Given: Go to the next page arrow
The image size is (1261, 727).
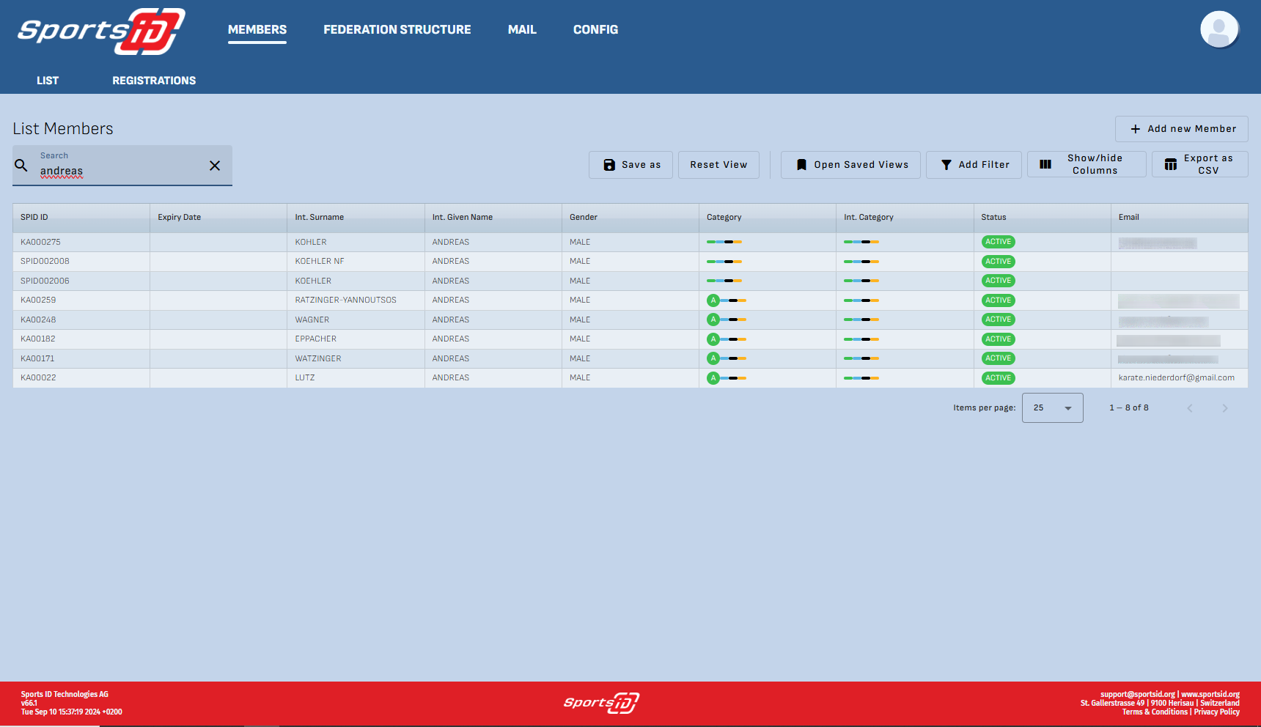Looking at the screenshot, I should pyautogui.click(x=1224, y=408).
